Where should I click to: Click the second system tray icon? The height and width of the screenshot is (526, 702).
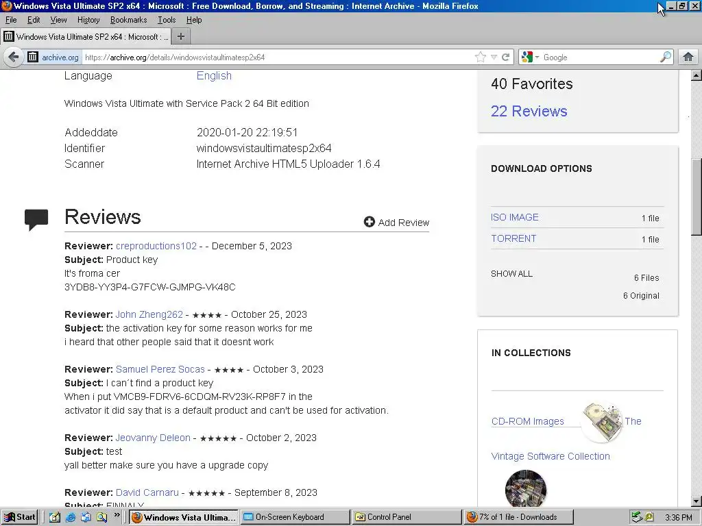[x=649, y=517]
